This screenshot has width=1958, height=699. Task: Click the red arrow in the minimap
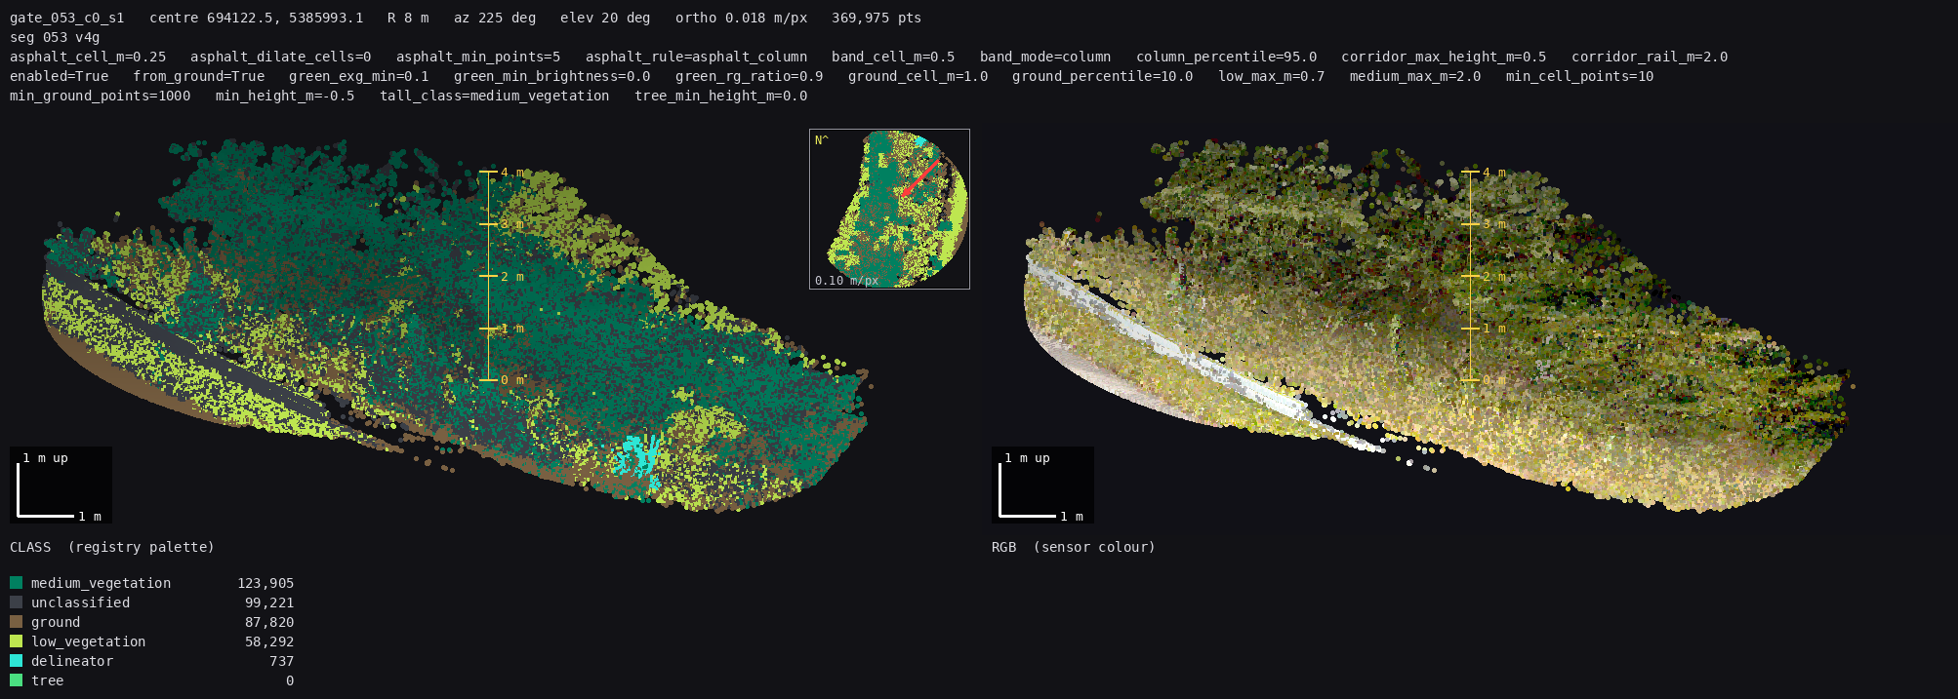click(x=919, y=179)
